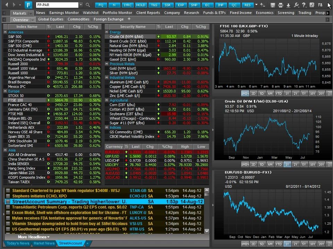The width and height of the screenshot is (333, 249).
Task: Click the FactSet F logo icon
Action: [28, 5]
